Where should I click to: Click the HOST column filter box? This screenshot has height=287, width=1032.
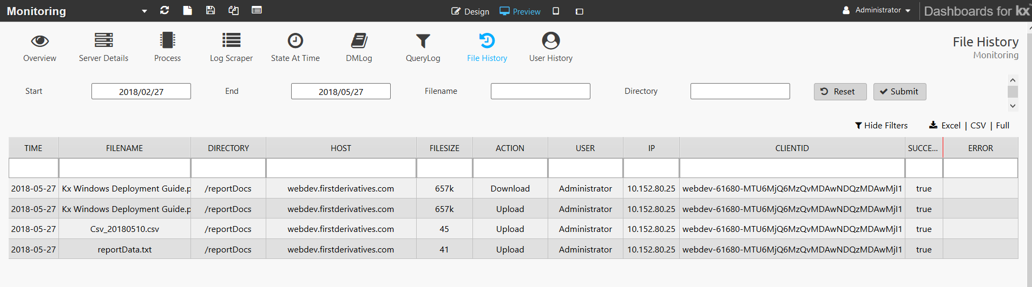341,168
